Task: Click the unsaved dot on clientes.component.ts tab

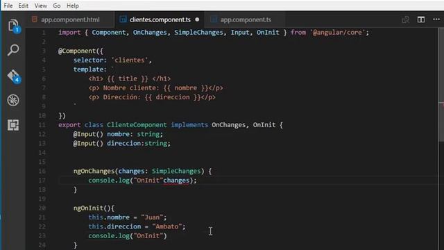Action: 197,19
